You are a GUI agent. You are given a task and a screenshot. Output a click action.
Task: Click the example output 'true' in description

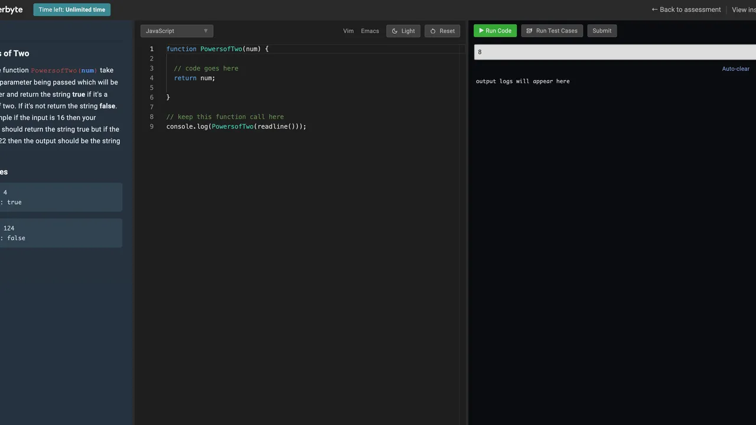(14, 202)
